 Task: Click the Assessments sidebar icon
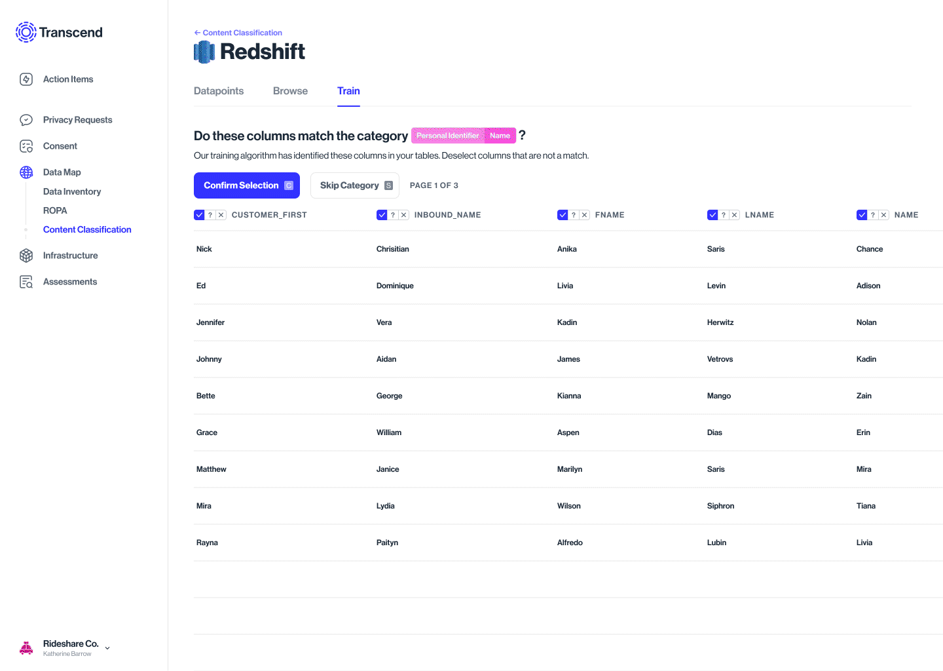pyautogui.click(x=26, y=282)
